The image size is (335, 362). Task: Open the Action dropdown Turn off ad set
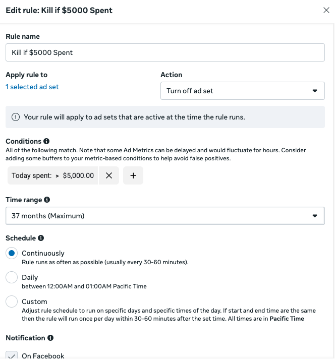[x=243, y=91]
